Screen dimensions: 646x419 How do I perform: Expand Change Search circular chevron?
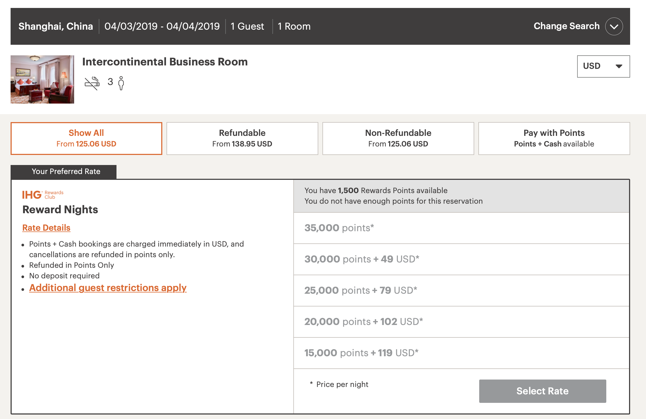[x=614, y=26]
